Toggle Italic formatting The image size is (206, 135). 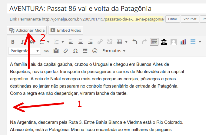pyautogui.click(x=22, y=42)
